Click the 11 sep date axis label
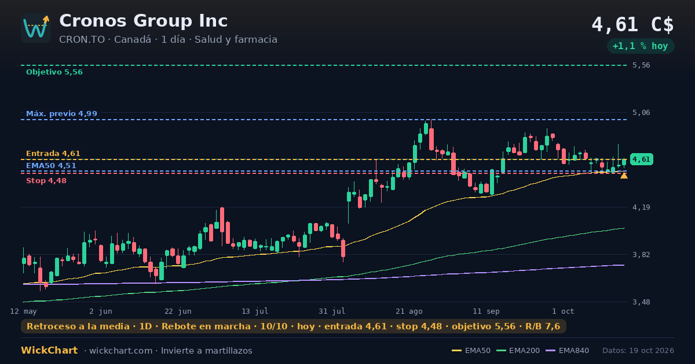695x364 pixels. 486,311
